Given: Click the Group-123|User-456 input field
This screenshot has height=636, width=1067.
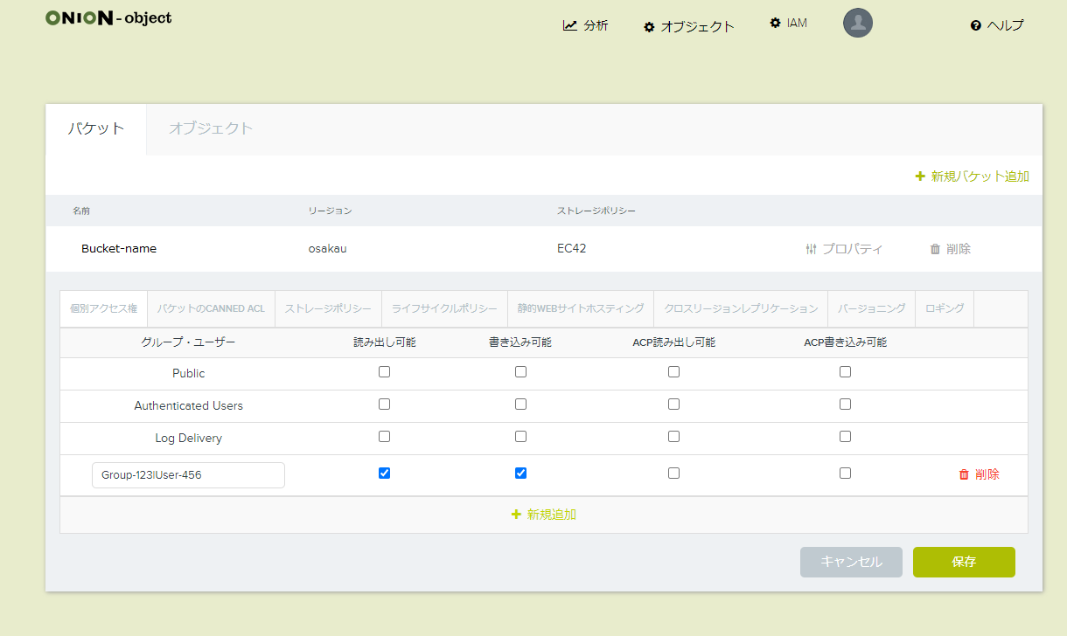Looking at the screenshot, I should 188,475.
